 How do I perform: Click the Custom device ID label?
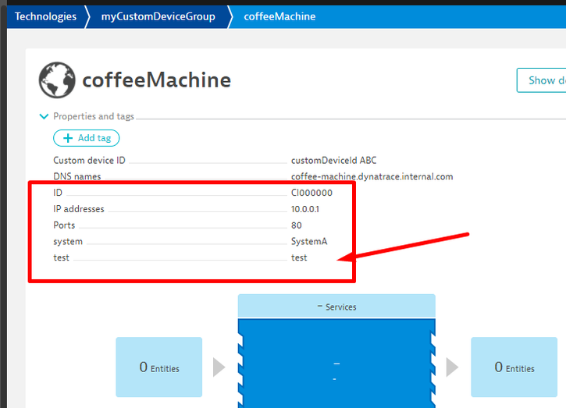[x=89, y=160]
